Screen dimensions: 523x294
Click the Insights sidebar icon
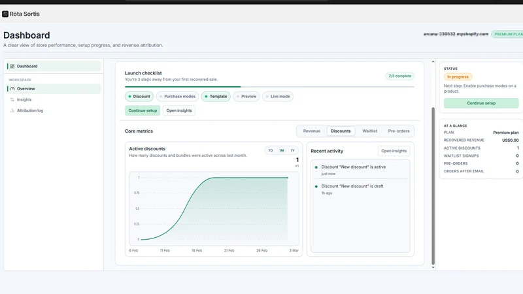tap(12, 100)
